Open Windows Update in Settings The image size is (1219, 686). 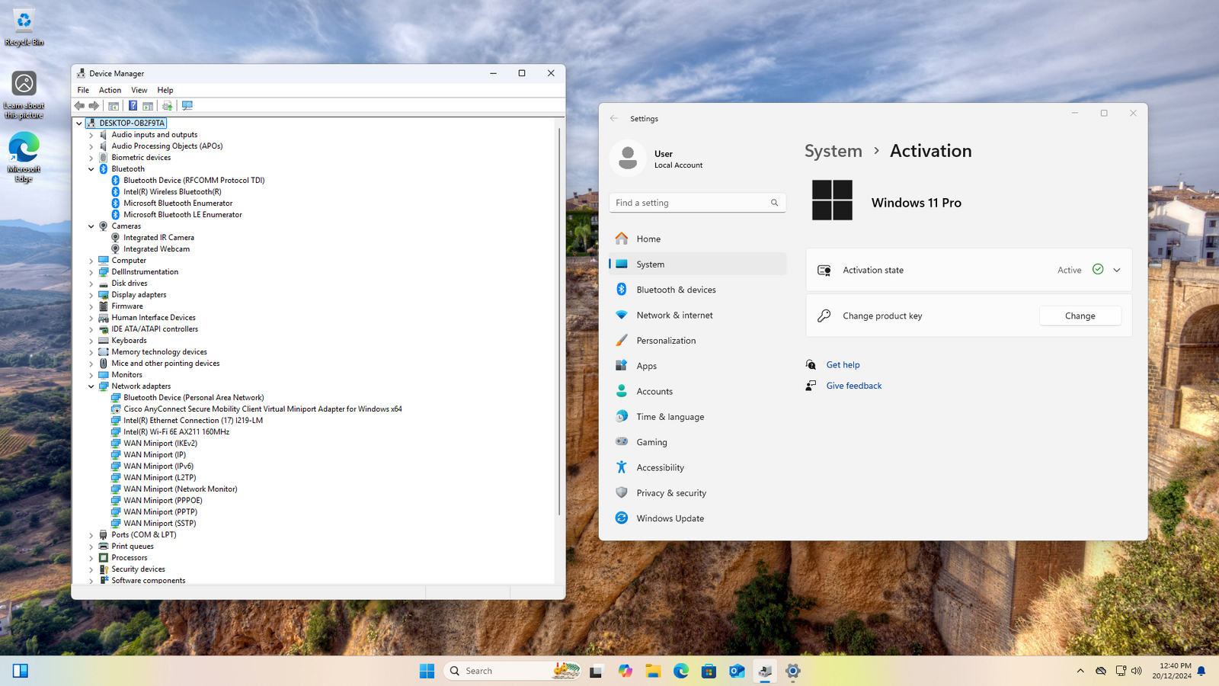(x=697, y=518)
